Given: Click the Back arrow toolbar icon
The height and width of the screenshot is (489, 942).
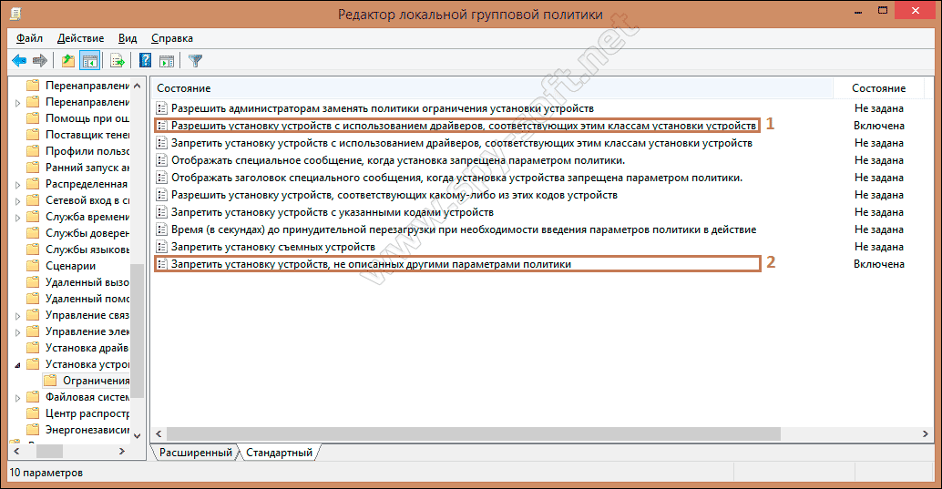Looking at the screenshot, I should [19, 61].
